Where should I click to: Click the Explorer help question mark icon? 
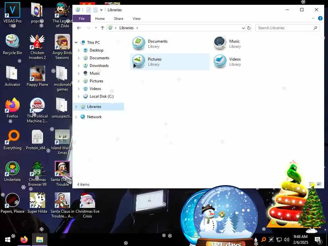coord(320,18)
